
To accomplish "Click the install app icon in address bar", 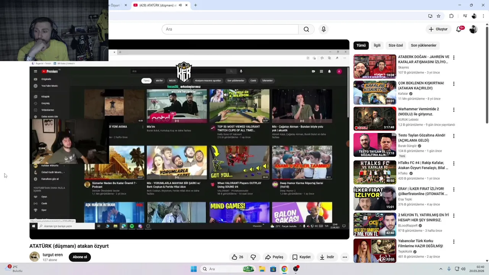I will pyautogui.click(x=430, y=16).
